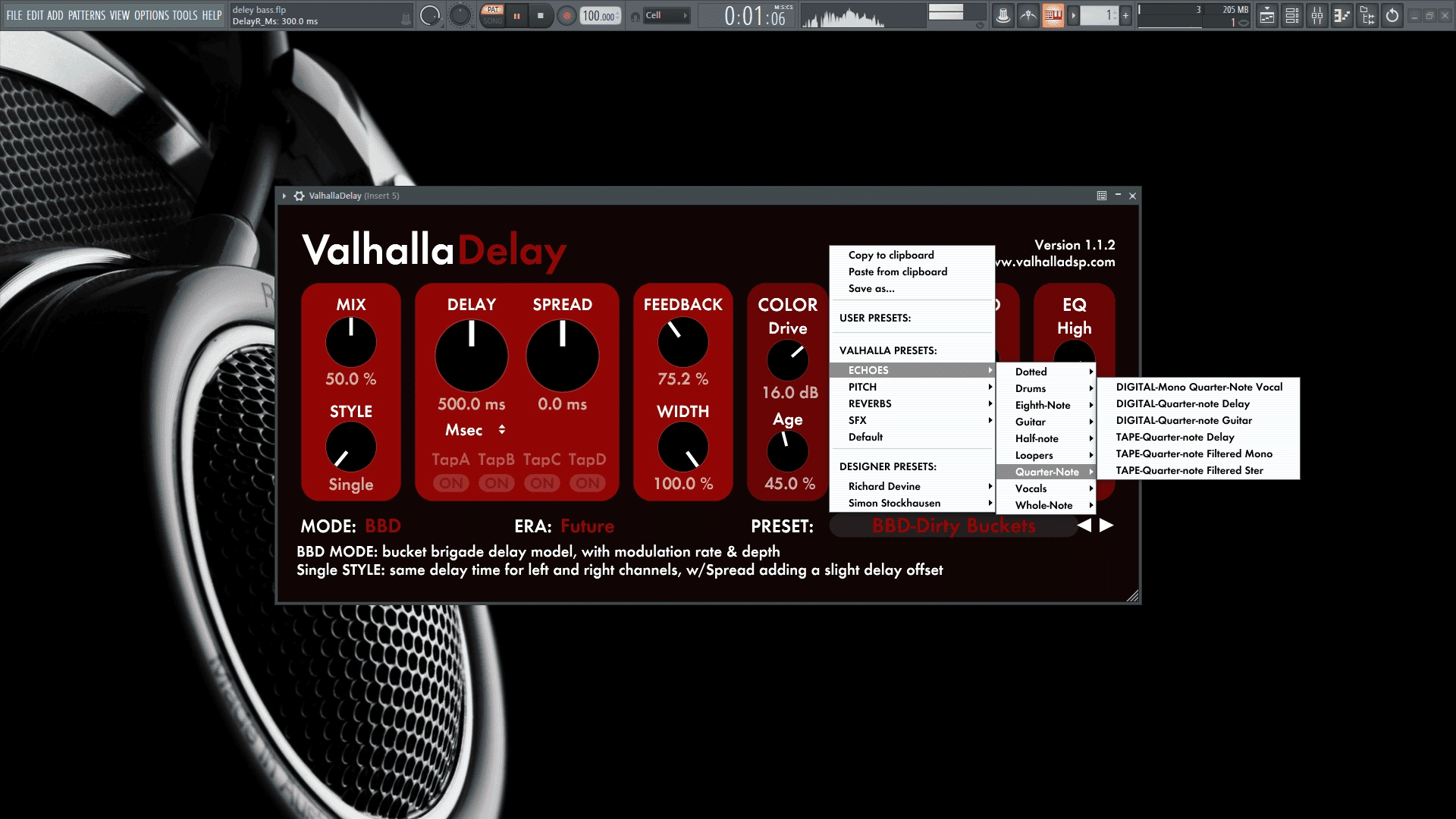
Task: Click the WIDTH knob
Action: [x=682, y=447]
